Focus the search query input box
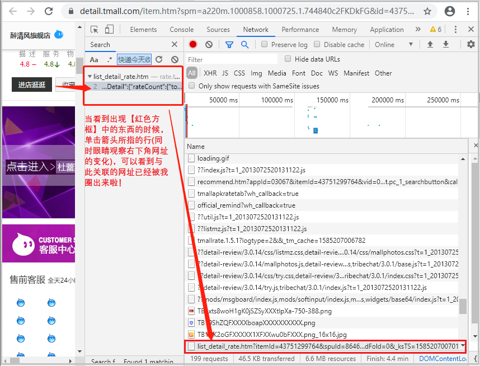Viewport: 480px width, 366px height. coord(134,59)
